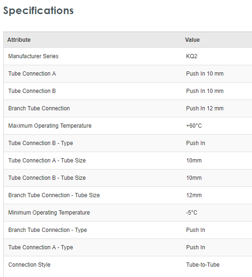
Task: Click the Value column header
Action: 192,40
